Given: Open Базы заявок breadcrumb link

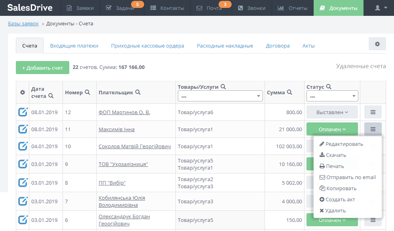Looking at the screenshot, I should click(23, 24).
